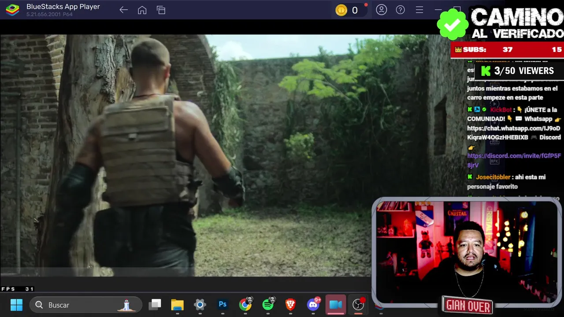Open Brave browser from the taskbar
Image resolution: width=564 pixels, height=317 pixels.
tap(290, 305)
